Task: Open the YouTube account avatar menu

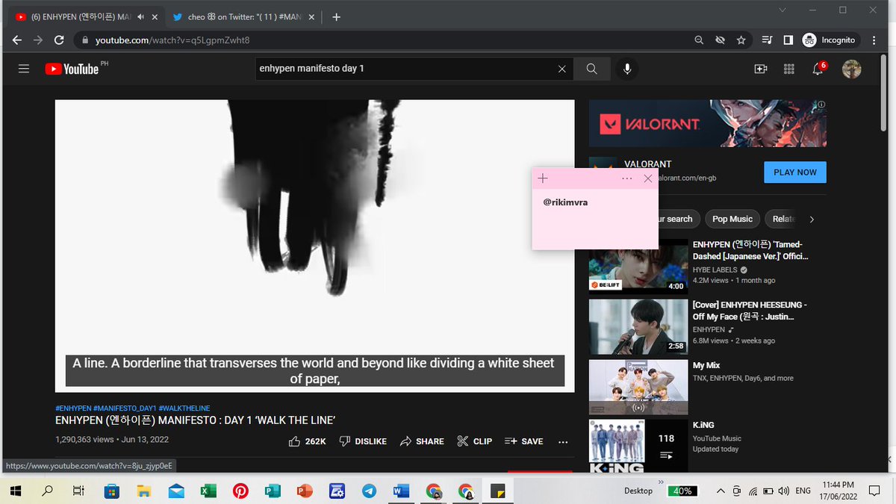Action: pos(851,69)
